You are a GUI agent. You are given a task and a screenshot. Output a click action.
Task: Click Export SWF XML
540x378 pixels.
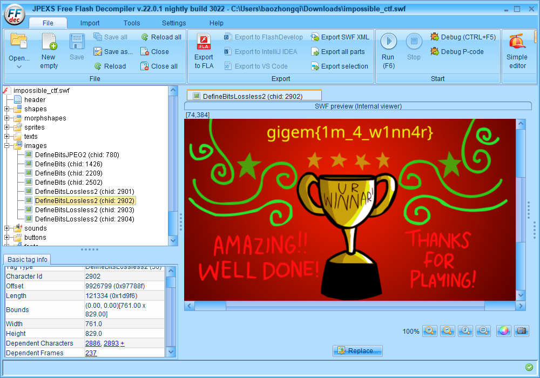tap(340, 37)
